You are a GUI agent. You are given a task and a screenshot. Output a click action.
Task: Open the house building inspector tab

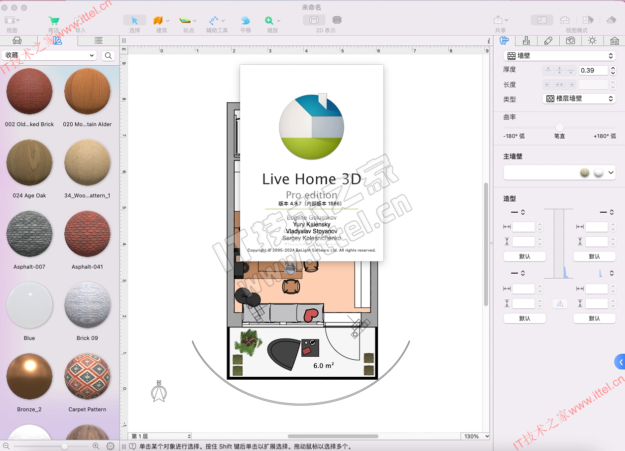click(x=615, y=41)
